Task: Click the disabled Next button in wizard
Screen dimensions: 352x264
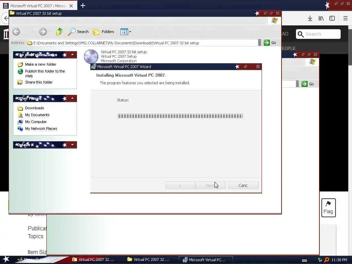Action: pyautogui.click(x=210, y=185)
